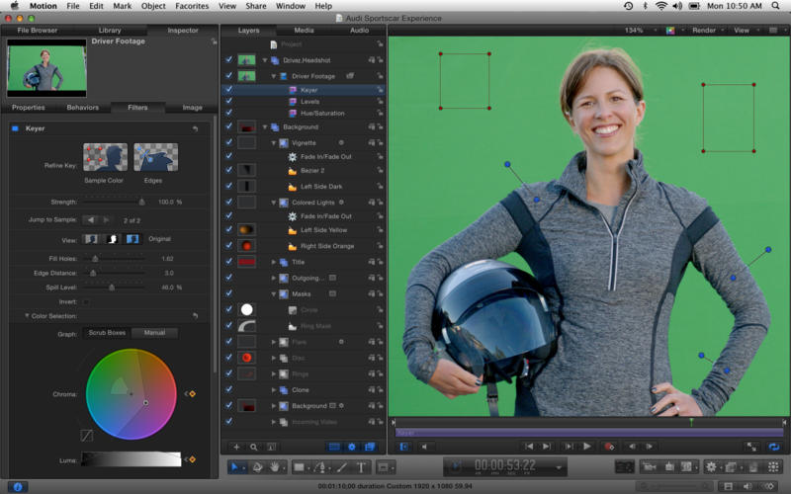Click the Record button in transport controls
The image size is (791, 494).
(609, 447)
